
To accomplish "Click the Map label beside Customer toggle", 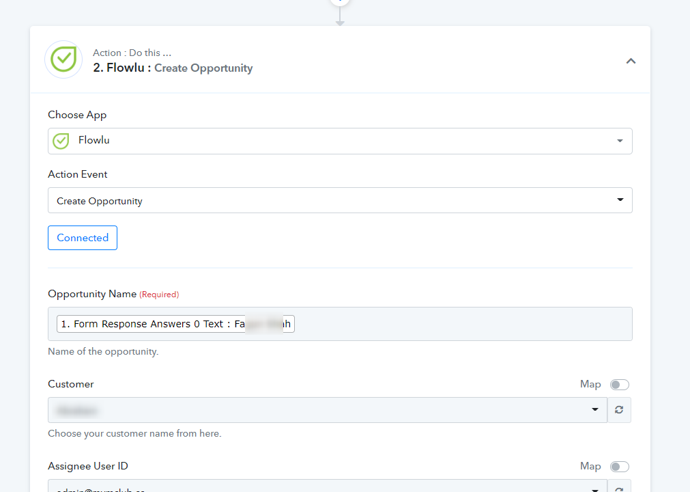I will [590, 384].
